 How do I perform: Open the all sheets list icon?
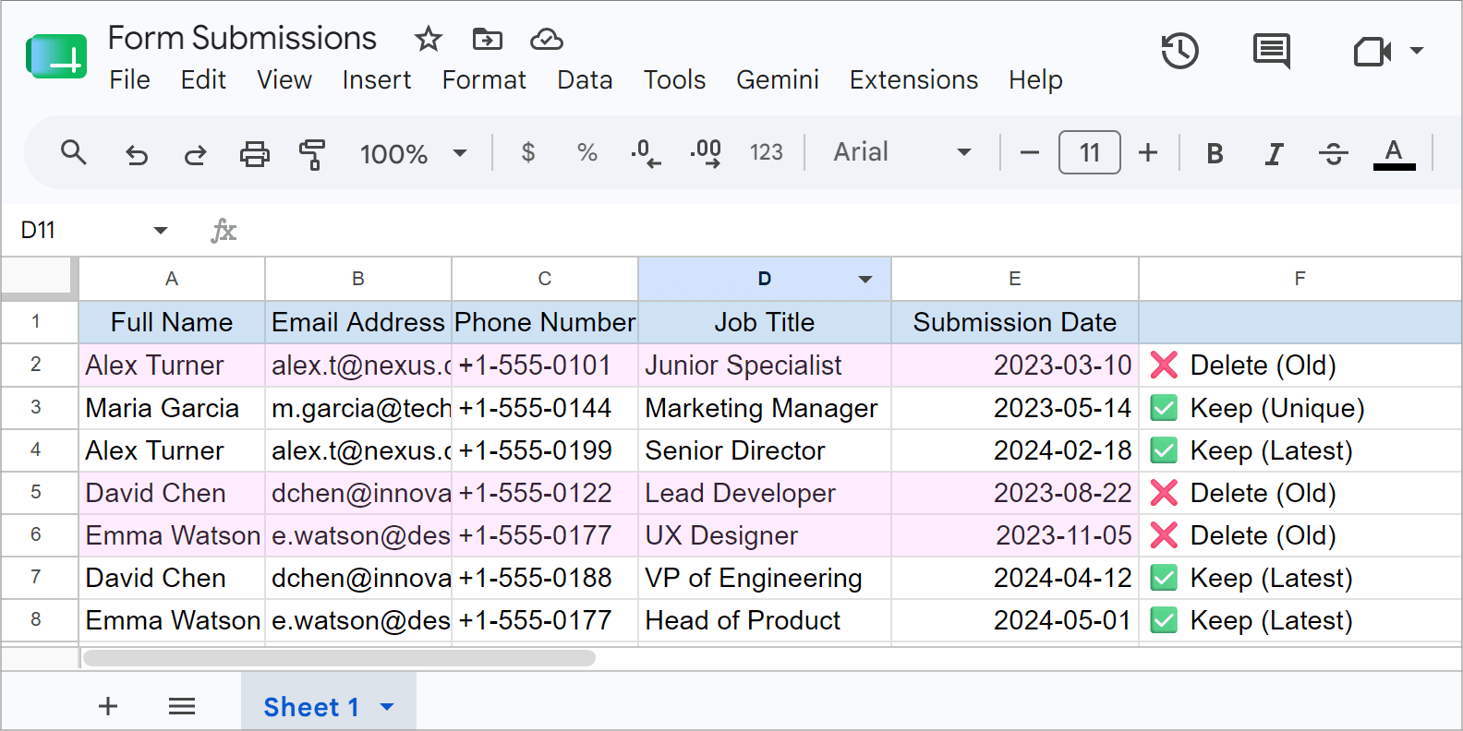pyautogui.click(x=182, y=706)
